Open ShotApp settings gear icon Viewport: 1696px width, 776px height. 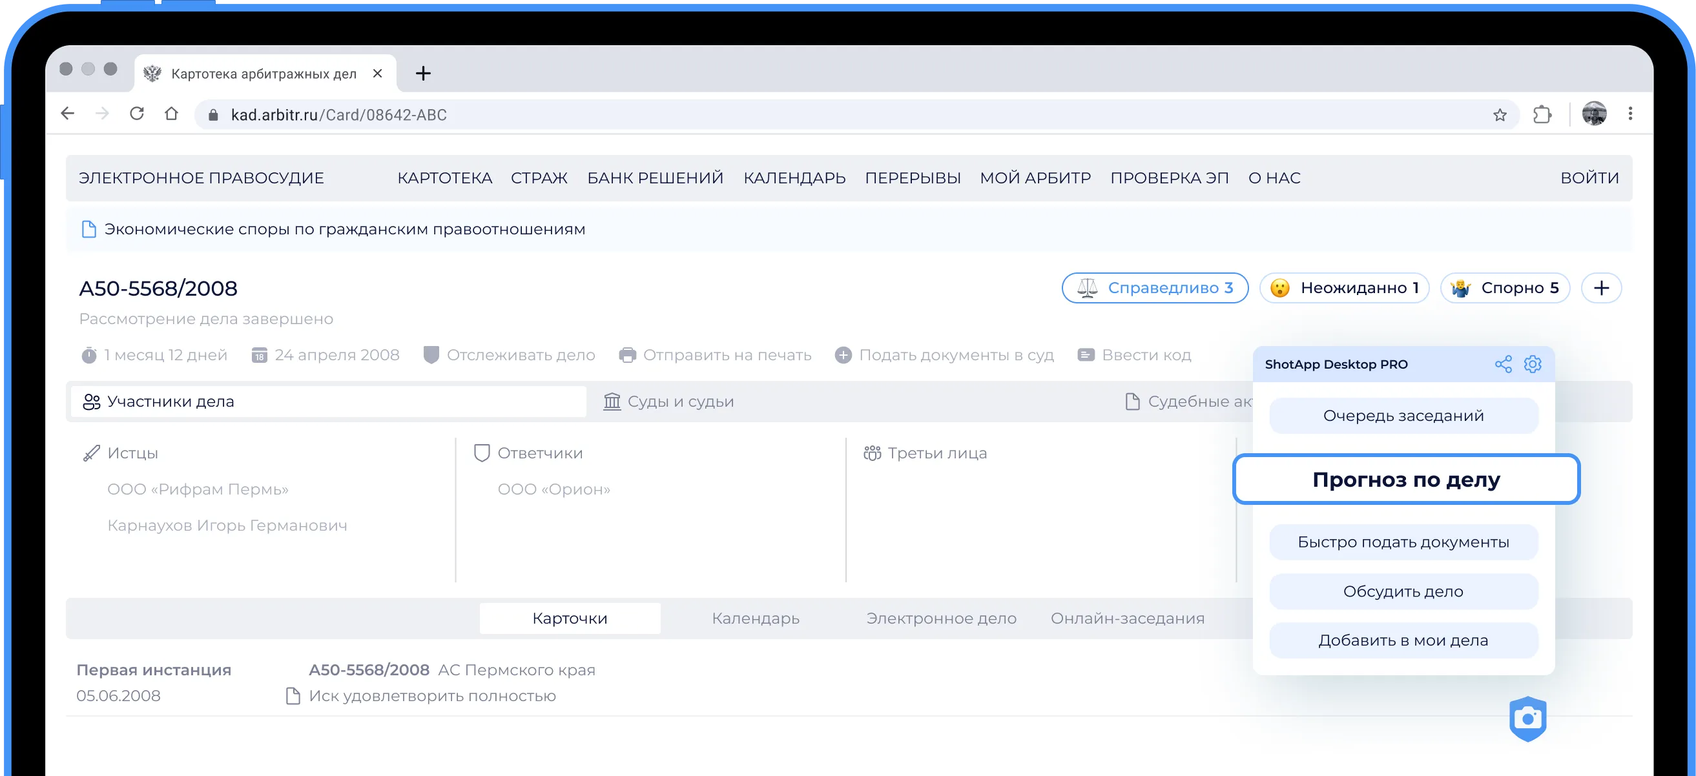click(x=1533, y=364)
